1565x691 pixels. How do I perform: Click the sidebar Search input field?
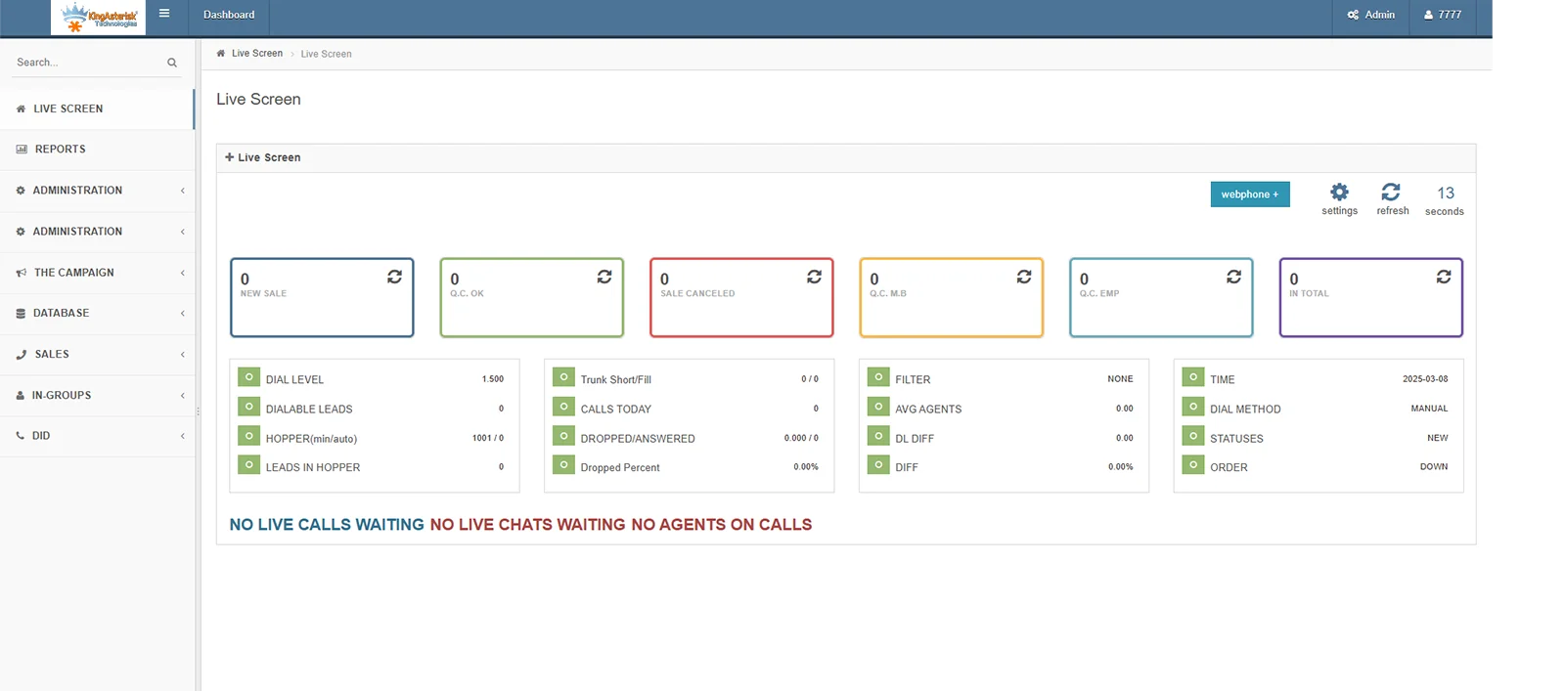point(86,63)
